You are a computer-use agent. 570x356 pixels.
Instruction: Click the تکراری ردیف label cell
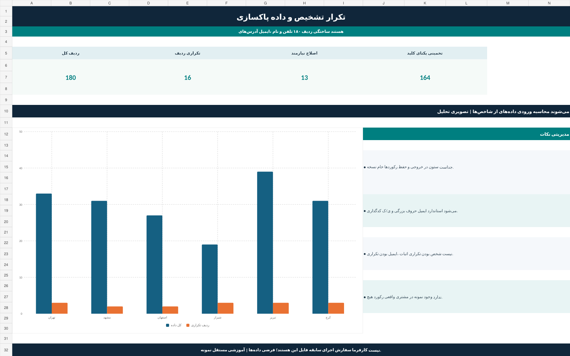187,53
